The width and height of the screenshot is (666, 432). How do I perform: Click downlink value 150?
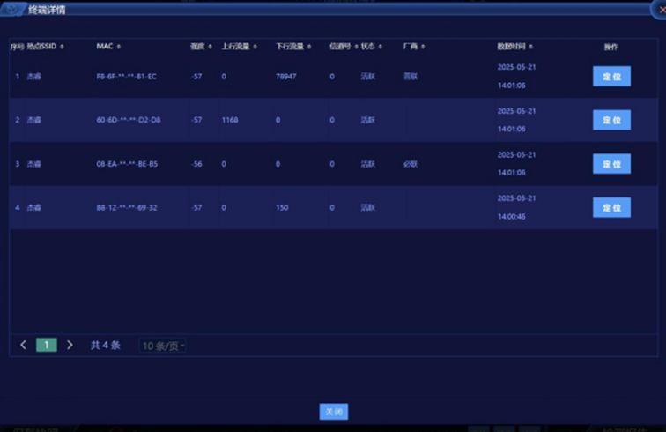[282, 207]
